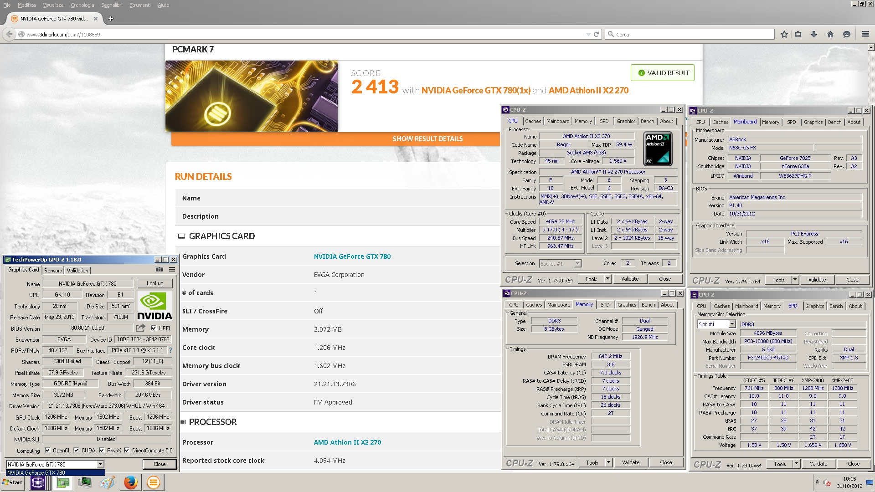875x492 pixels.
Task: Expand Tools dropdown arrow in CPU tab window
Action: pos(607,279)
